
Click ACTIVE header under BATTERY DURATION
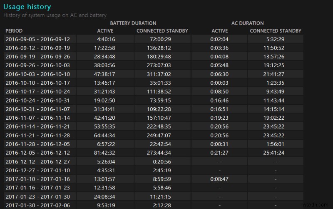(105, 31)
